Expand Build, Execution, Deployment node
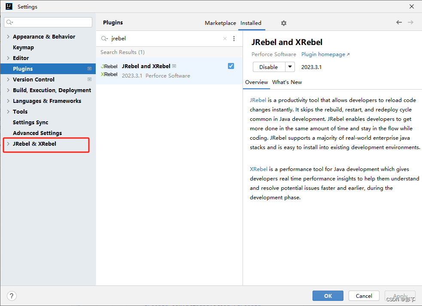This screenshot has height=306, width=422. (8, 90)
